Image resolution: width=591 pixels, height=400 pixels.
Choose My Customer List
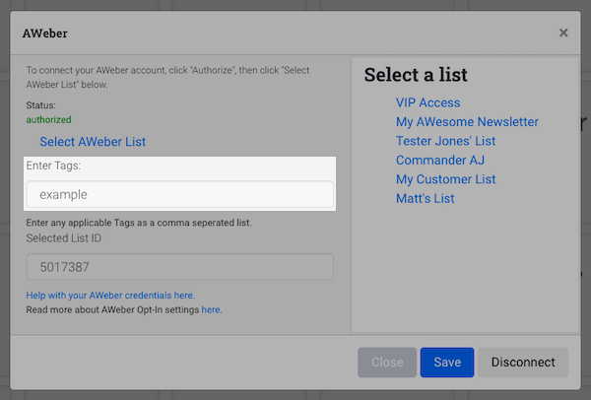pos(445,179)
